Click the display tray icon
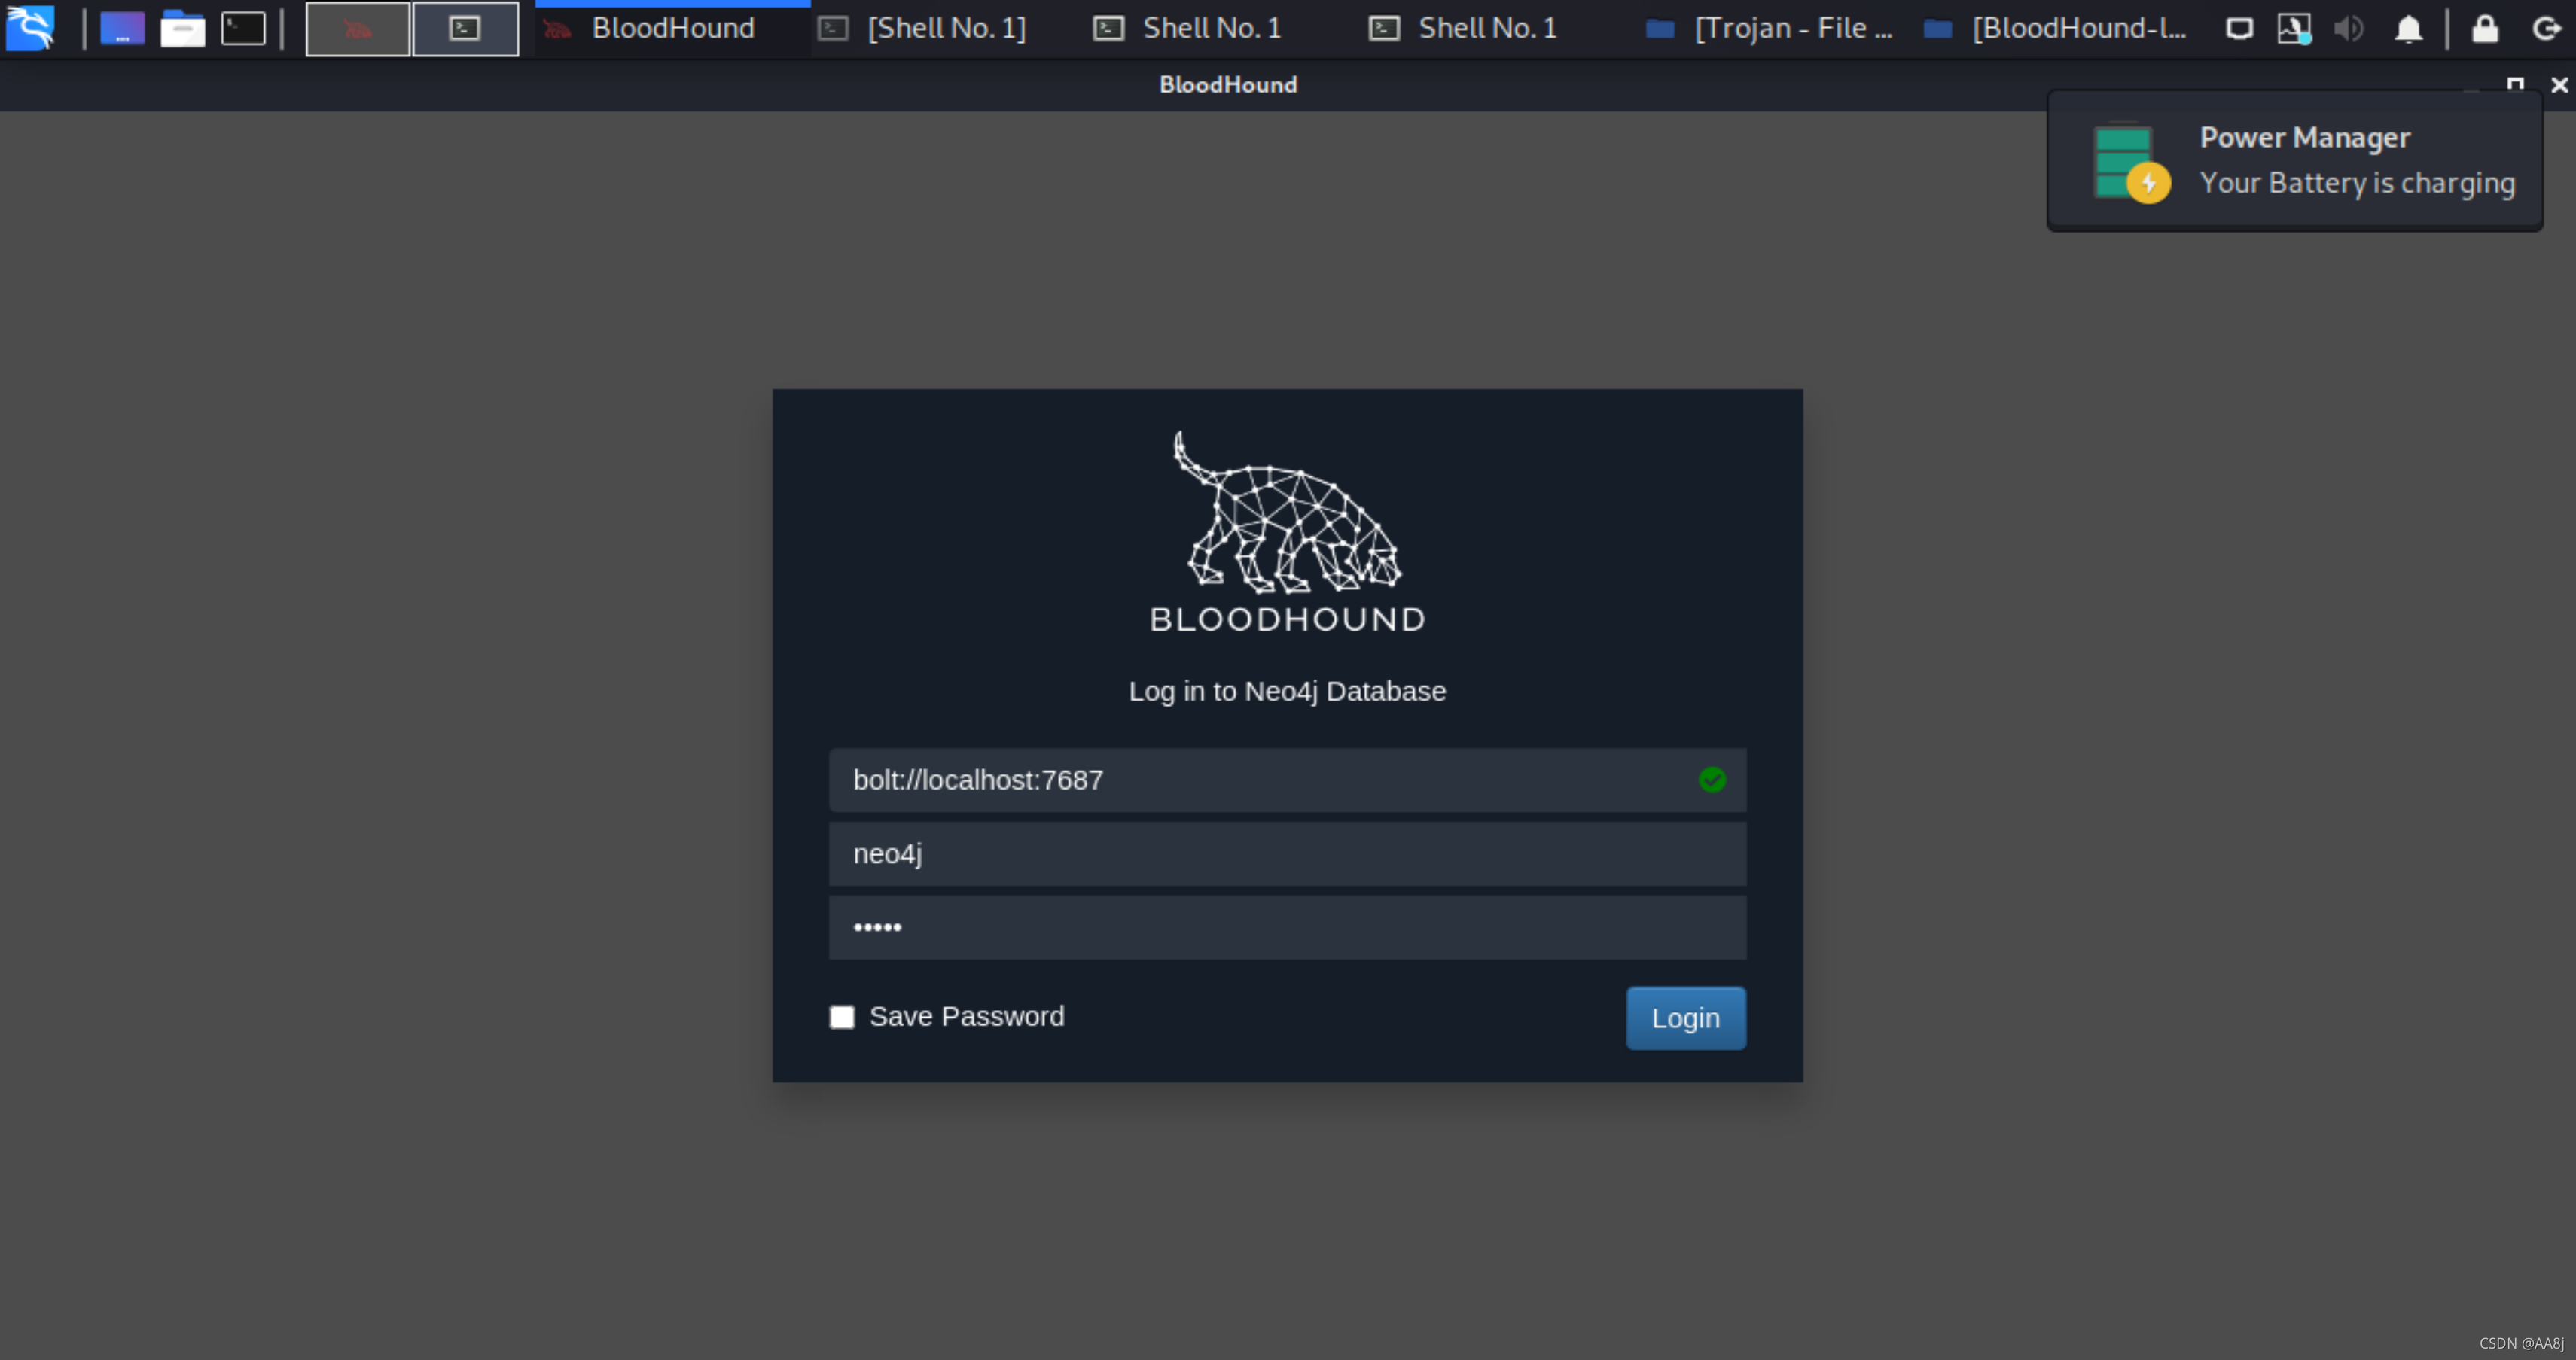Viewport: 2576px width, 1360px height. pos(2240,28)
